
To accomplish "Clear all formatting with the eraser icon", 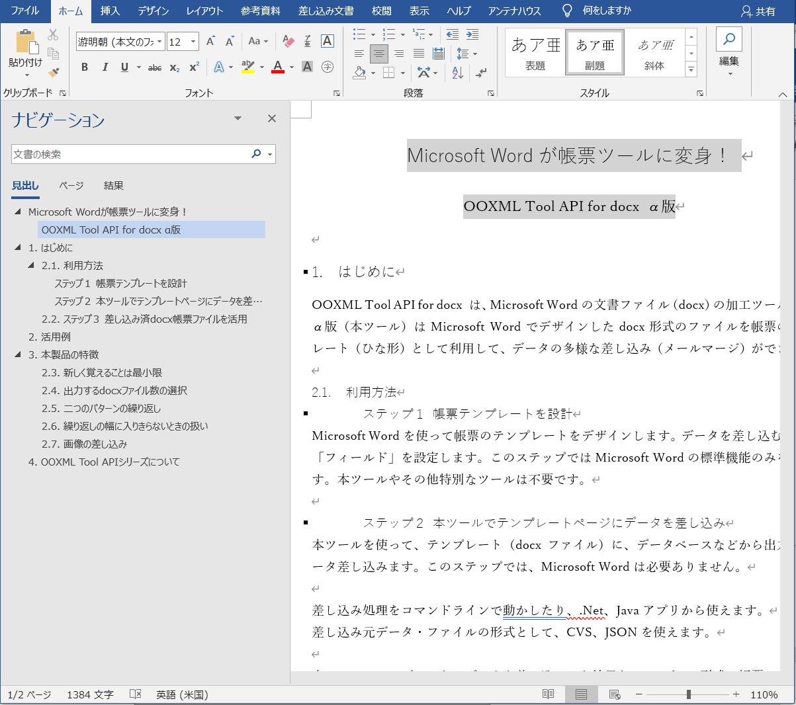I will [288, 42].
